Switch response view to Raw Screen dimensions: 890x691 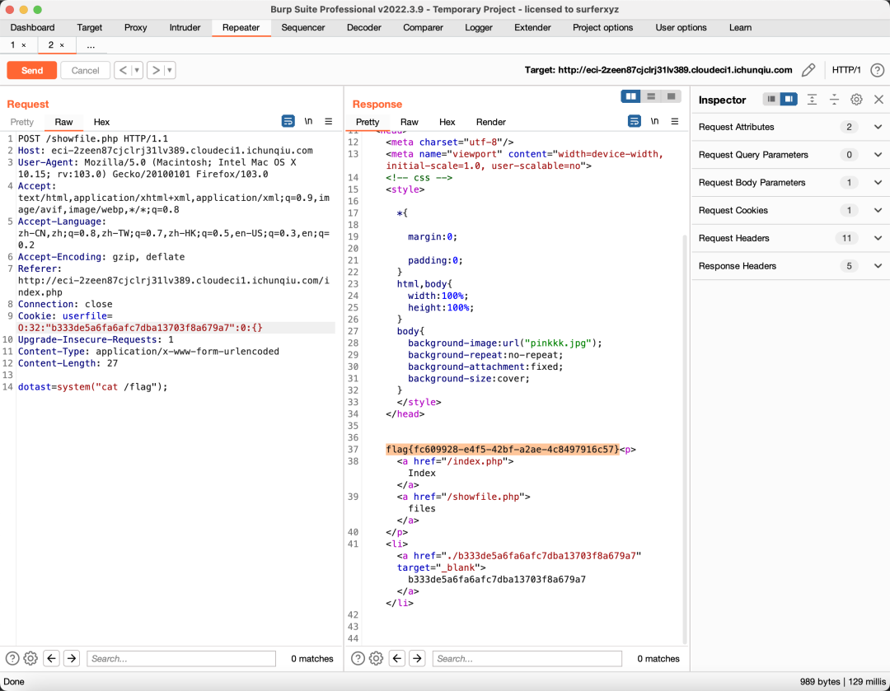point(409,122)
